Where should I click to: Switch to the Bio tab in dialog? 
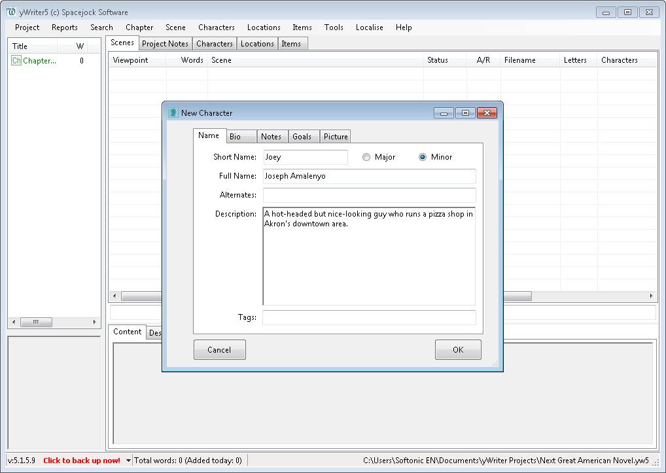pyautogui.click(x=241, y=136)
